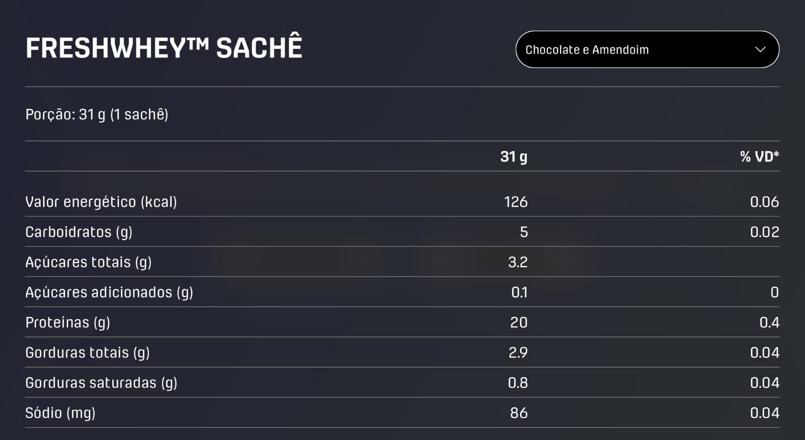Click the % VD* column header

coord(759,157)
